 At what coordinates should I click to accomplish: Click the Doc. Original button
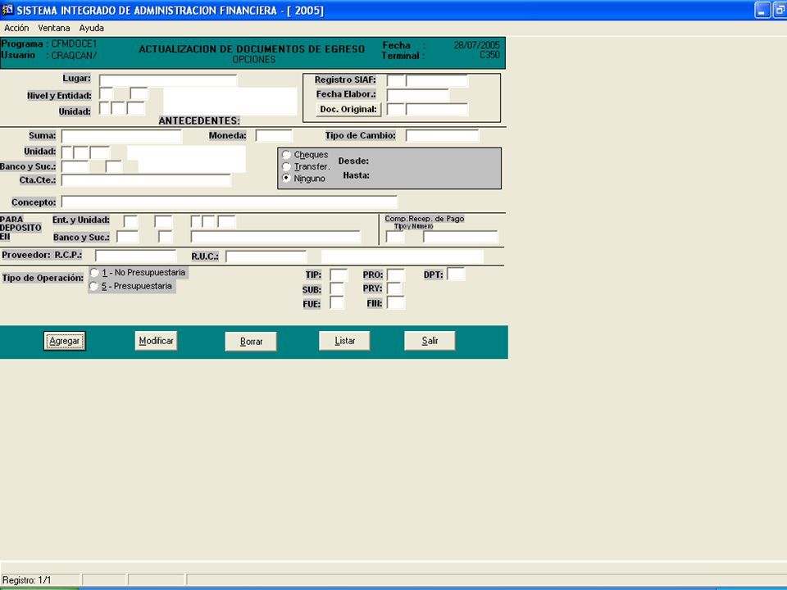pyautogui.click(x=348, y=109)
